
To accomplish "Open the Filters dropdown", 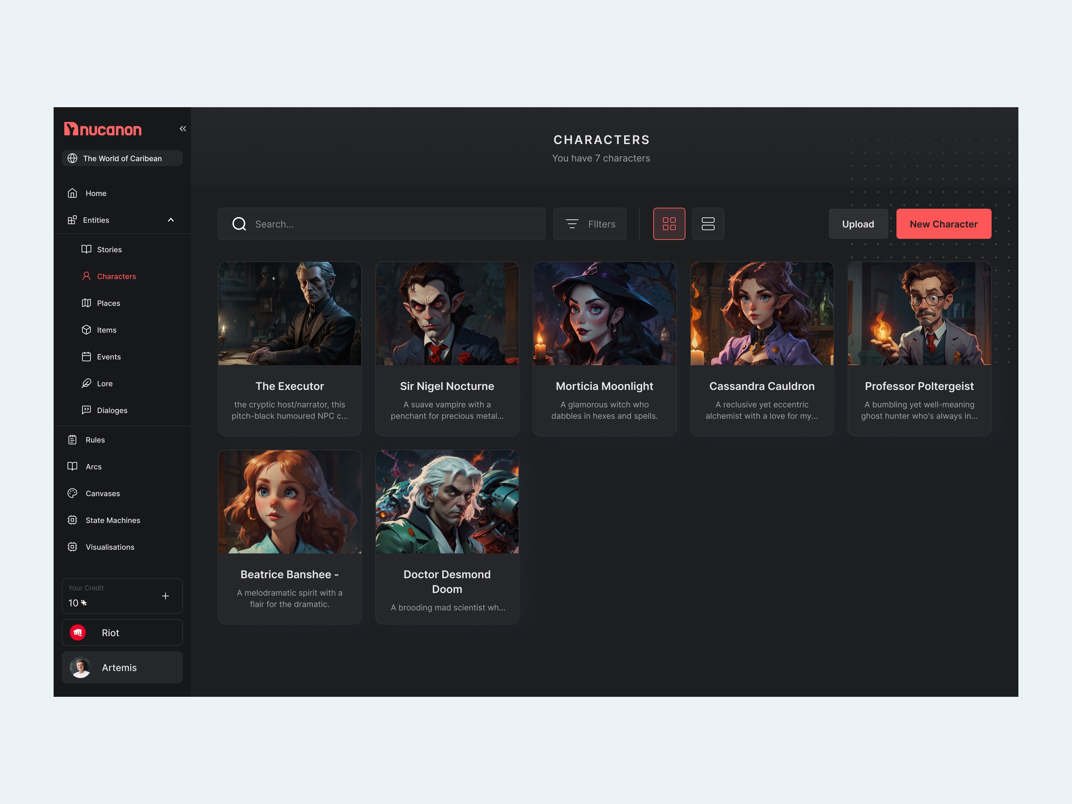I will tap(591, 224).
